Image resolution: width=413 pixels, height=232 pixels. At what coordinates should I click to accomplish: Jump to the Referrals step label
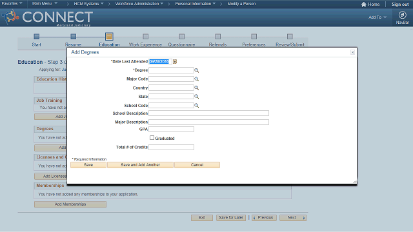pos(217,44)
